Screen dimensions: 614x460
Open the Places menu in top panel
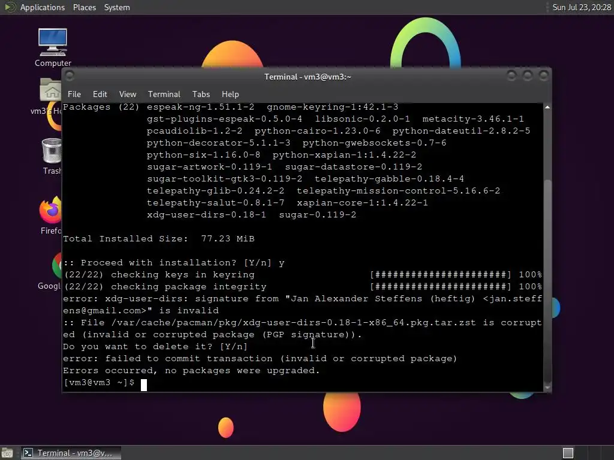pos(84,7)
